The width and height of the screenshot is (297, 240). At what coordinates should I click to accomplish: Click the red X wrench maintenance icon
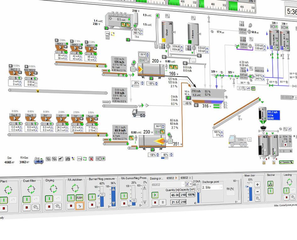[x=91, y=159]
